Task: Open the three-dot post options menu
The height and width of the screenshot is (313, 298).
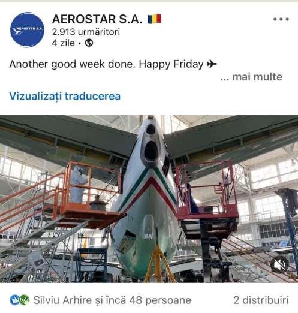Action: [281, 19]
